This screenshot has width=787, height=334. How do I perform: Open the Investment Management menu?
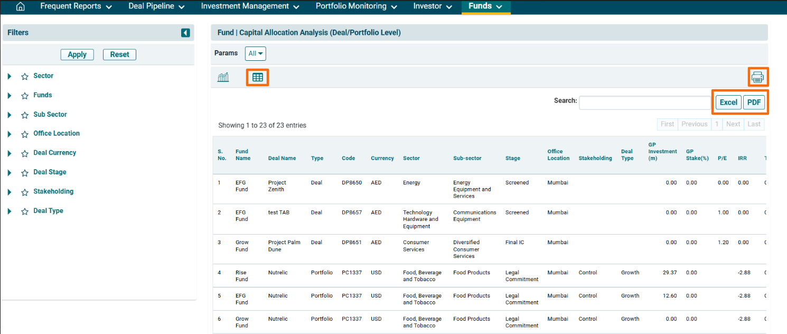coord(250,7)
